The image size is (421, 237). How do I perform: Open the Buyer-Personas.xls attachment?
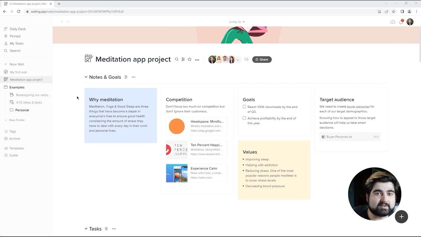pyautogui.click(x=339, y=137)
